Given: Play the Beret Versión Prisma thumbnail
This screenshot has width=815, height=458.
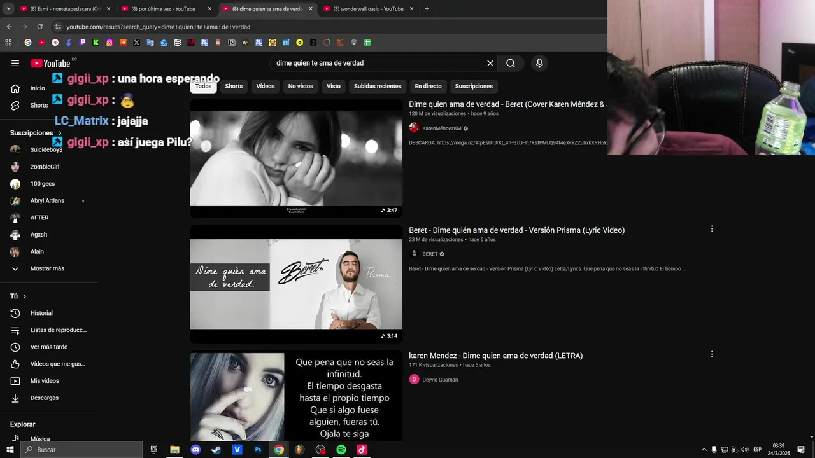Looking at the screenshot, I should [296, 284].
